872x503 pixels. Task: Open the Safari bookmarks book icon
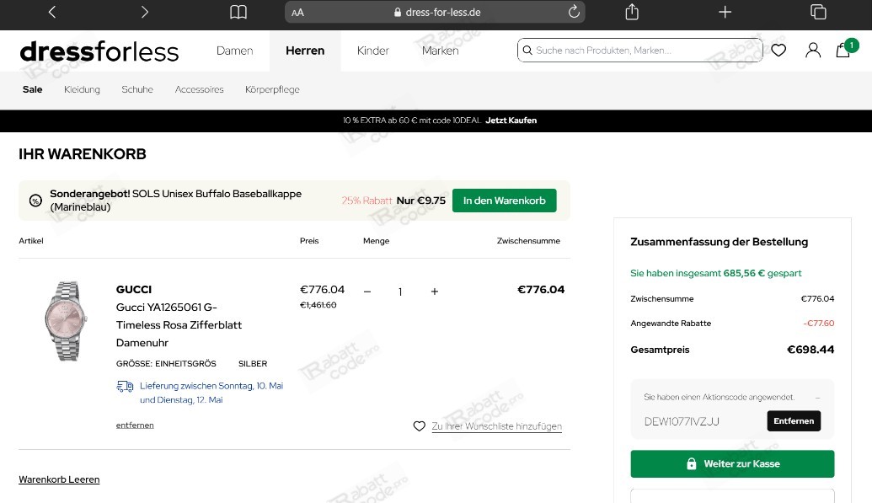(238, 12)
